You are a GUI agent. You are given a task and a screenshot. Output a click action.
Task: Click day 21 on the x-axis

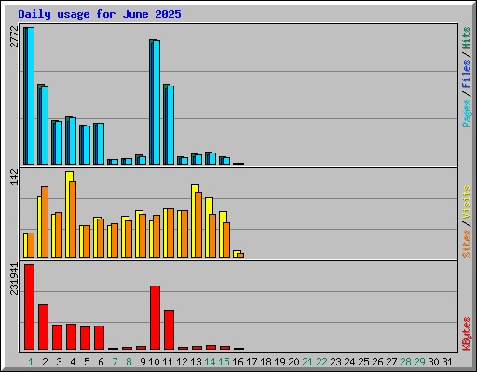tap(307, 362)
